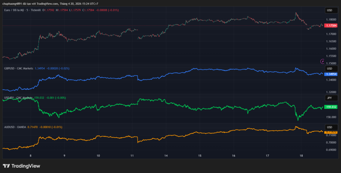Click the blue 1.34954 price label

tap(331, 74)
